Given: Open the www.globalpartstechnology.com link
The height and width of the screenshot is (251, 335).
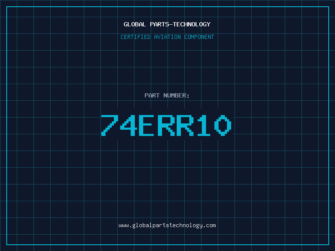Looking at the screenshot, I should tap(167, 225).
